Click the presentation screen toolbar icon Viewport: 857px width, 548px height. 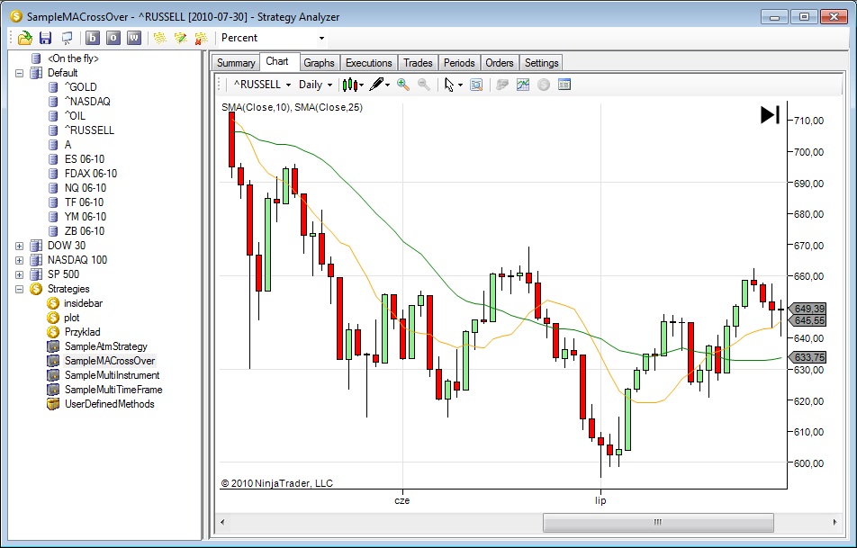click(x=67, y=38)
